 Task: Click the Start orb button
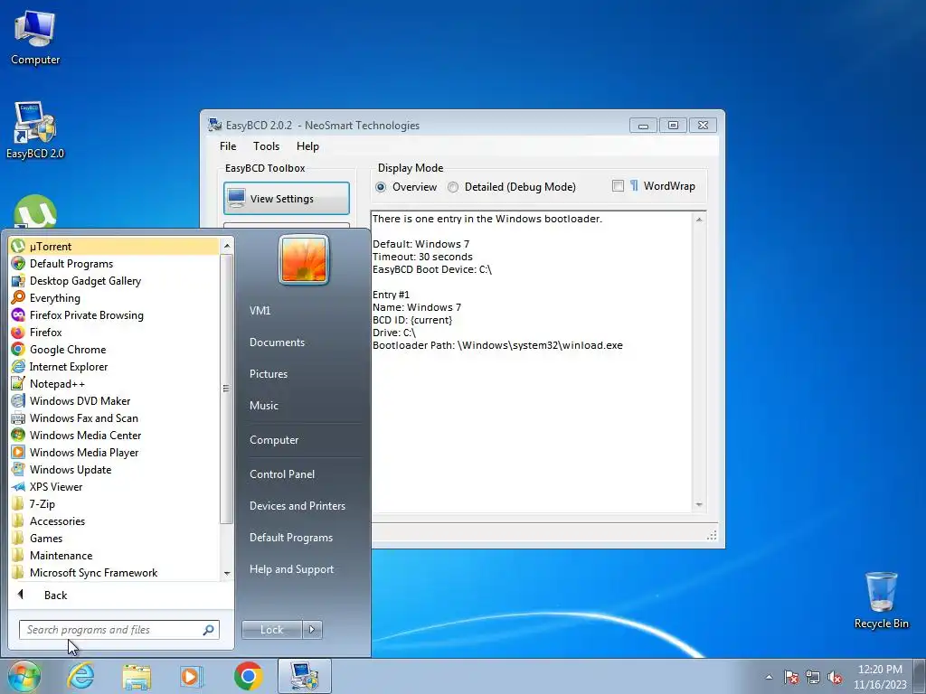tap(24, 676)
